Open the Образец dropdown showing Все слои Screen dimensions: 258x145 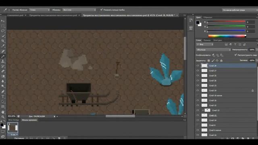click(79, 10)
